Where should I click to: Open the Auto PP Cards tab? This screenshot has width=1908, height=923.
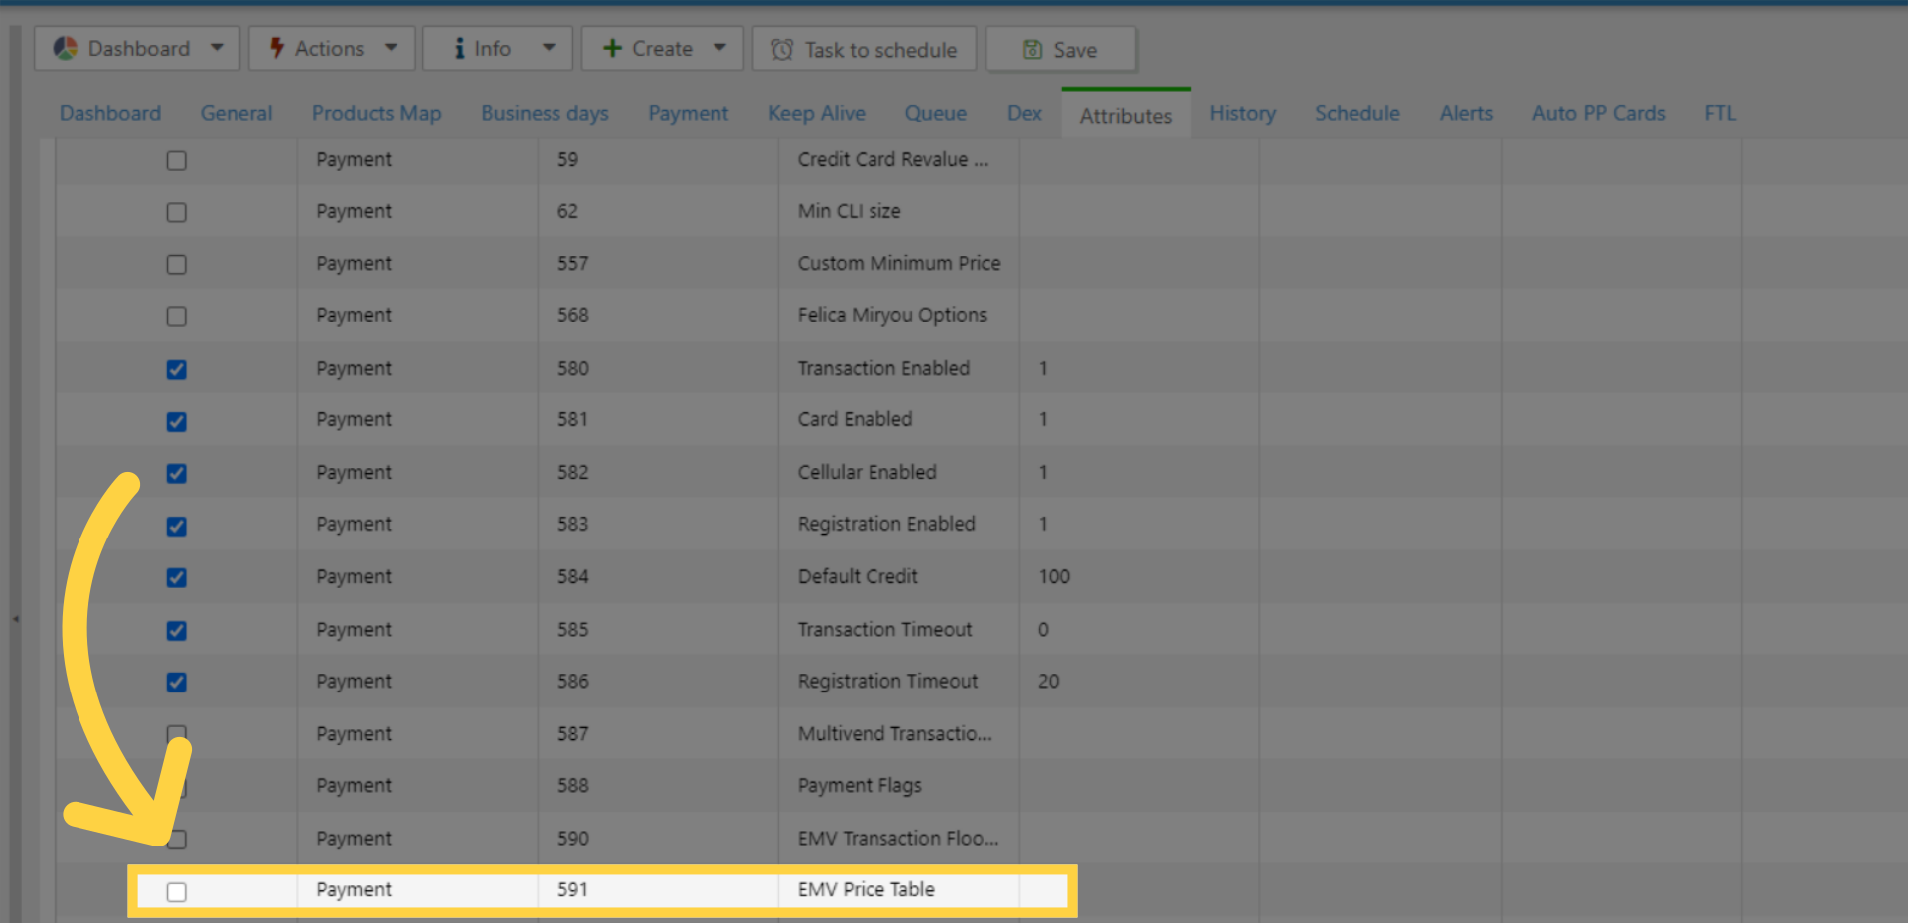[1599, 113]
